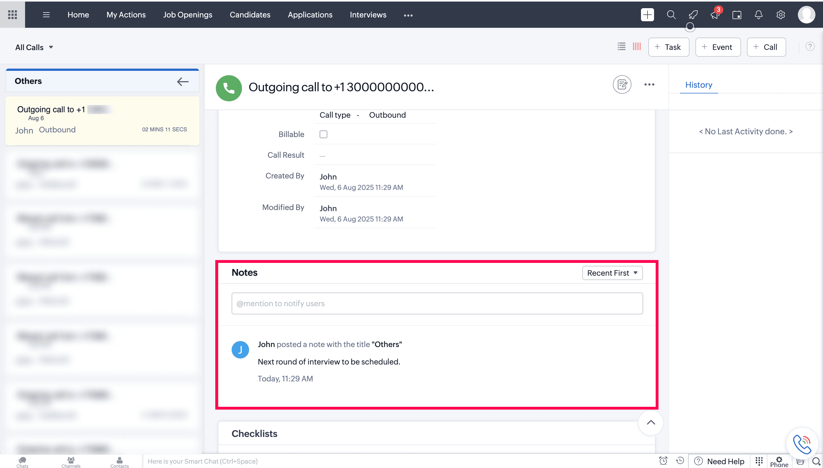Click the edit call pencil icon
The width and height of the screenshot is (823, 468).
[x=622, y=84]
